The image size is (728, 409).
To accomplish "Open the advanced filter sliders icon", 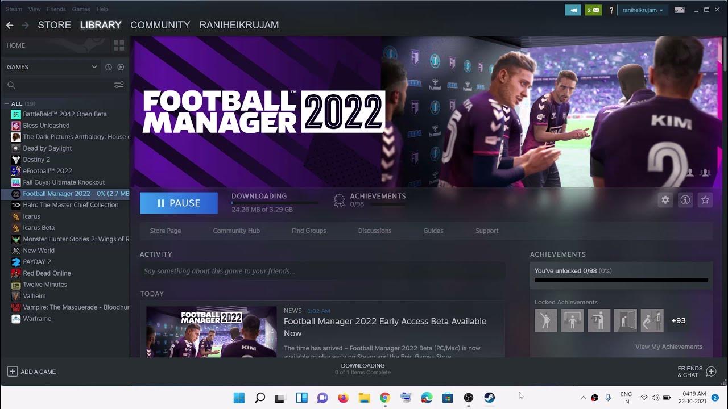I will click(119, 85).
